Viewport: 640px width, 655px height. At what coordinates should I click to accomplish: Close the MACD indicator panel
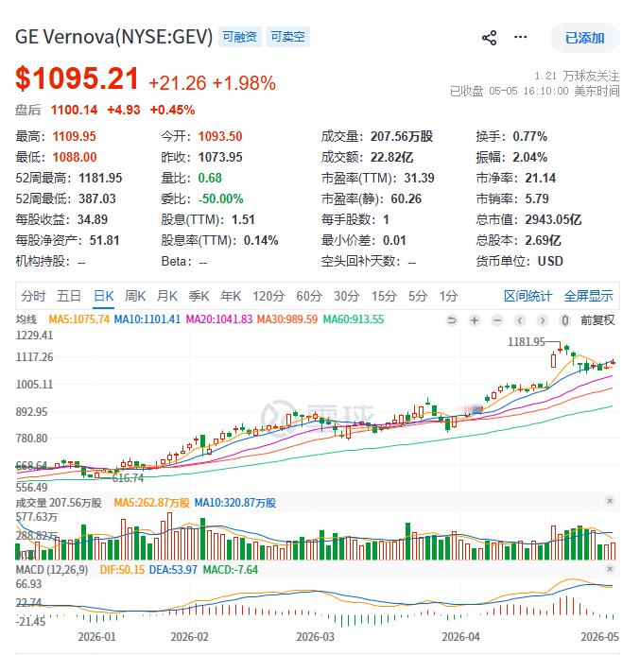tap(610, 569)
